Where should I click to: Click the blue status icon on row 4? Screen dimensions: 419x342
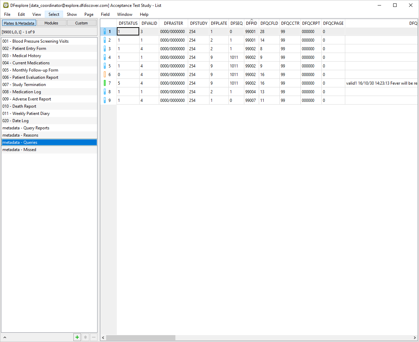[105, 57]
